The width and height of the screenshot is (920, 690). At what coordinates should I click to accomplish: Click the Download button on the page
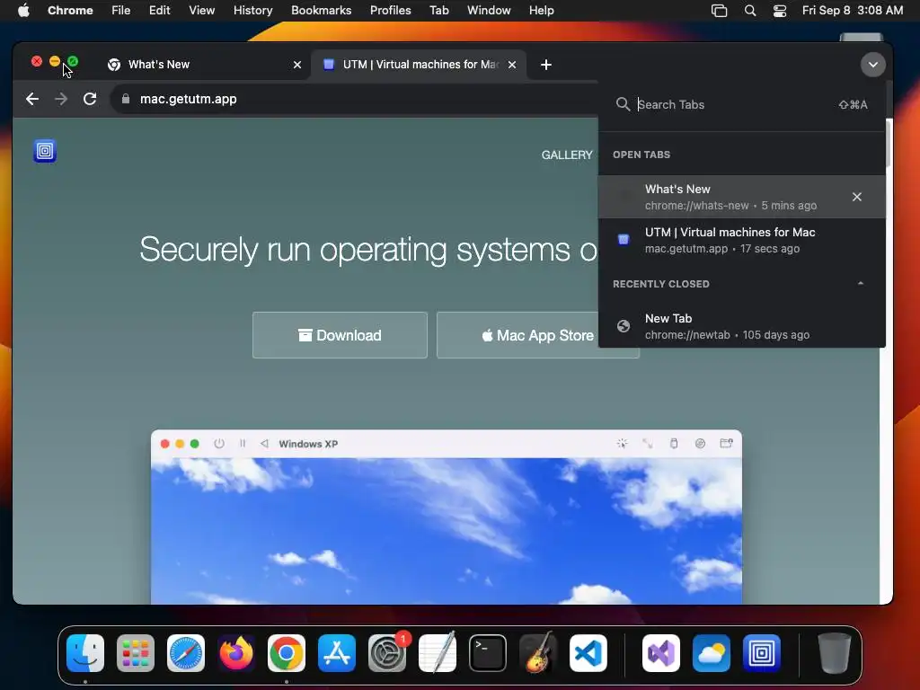click(x=340, y=335)
